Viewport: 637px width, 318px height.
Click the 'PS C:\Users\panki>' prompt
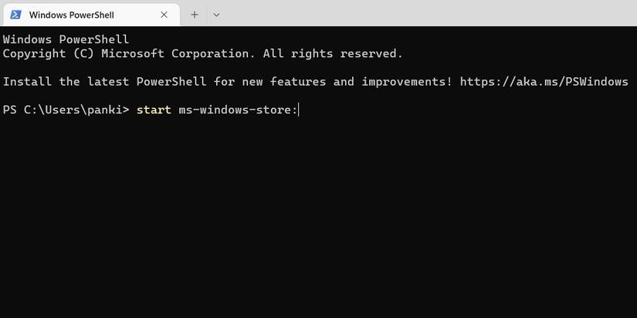(x=66, y=110)
